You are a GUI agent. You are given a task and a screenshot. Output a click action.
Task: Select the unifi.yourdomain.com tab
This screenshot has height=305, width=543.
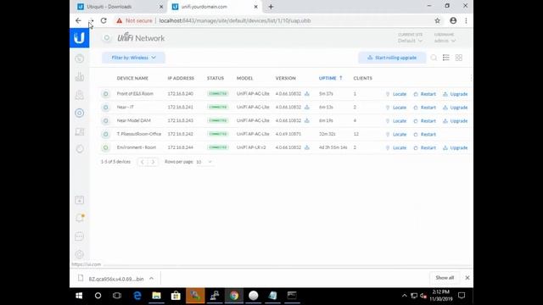214,7
